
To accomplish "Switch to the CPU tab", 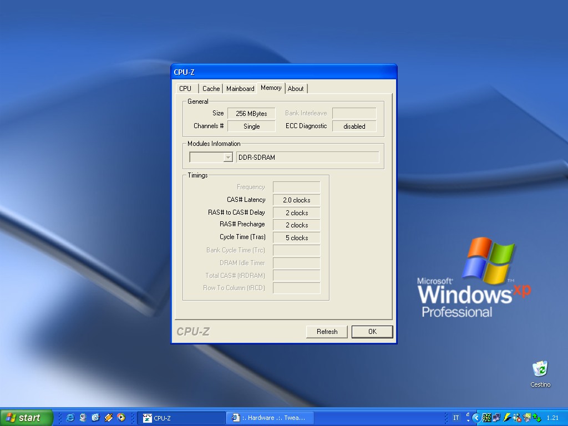I will pos(185,88).
